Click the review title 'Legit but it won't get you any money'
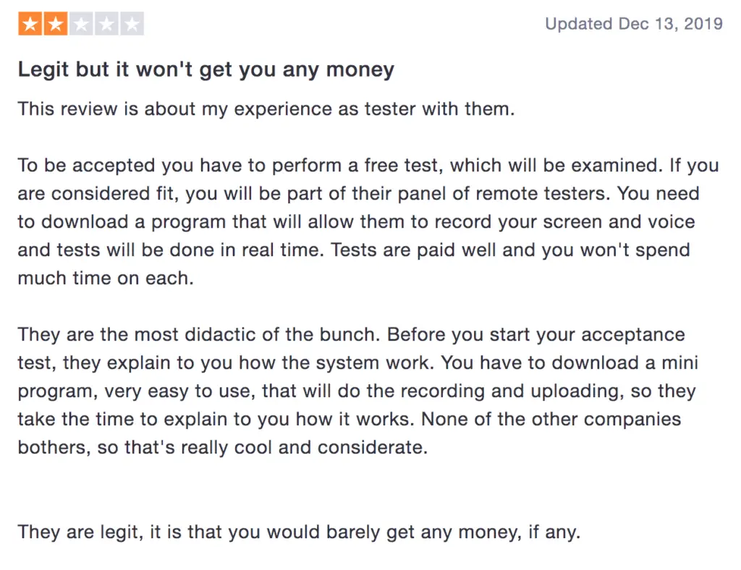Viewport: 741px width, 570px height. point(206,70)
